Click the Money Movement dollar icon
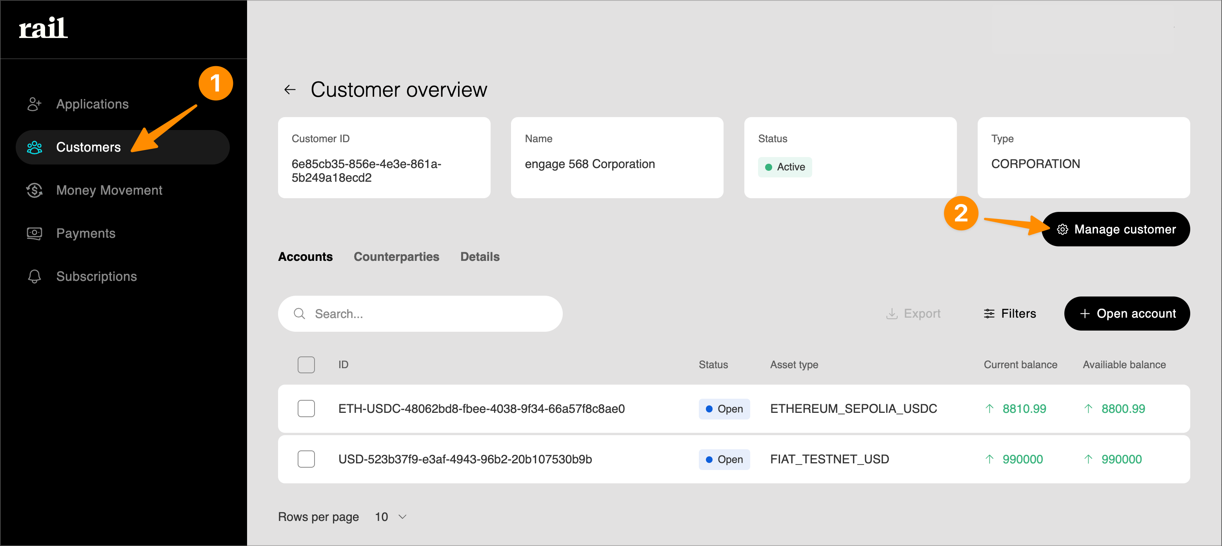Image resolution: width=1222 pixels, height=546 pixels. pyautogui.click(x=34, y=190)
